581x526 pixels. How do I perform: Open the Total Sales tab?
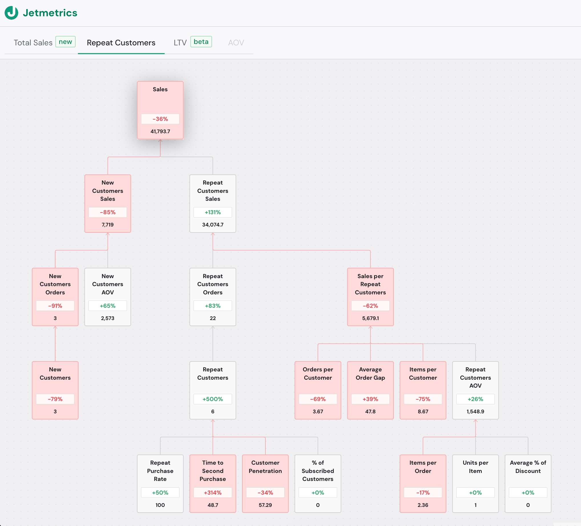(33, 43)
